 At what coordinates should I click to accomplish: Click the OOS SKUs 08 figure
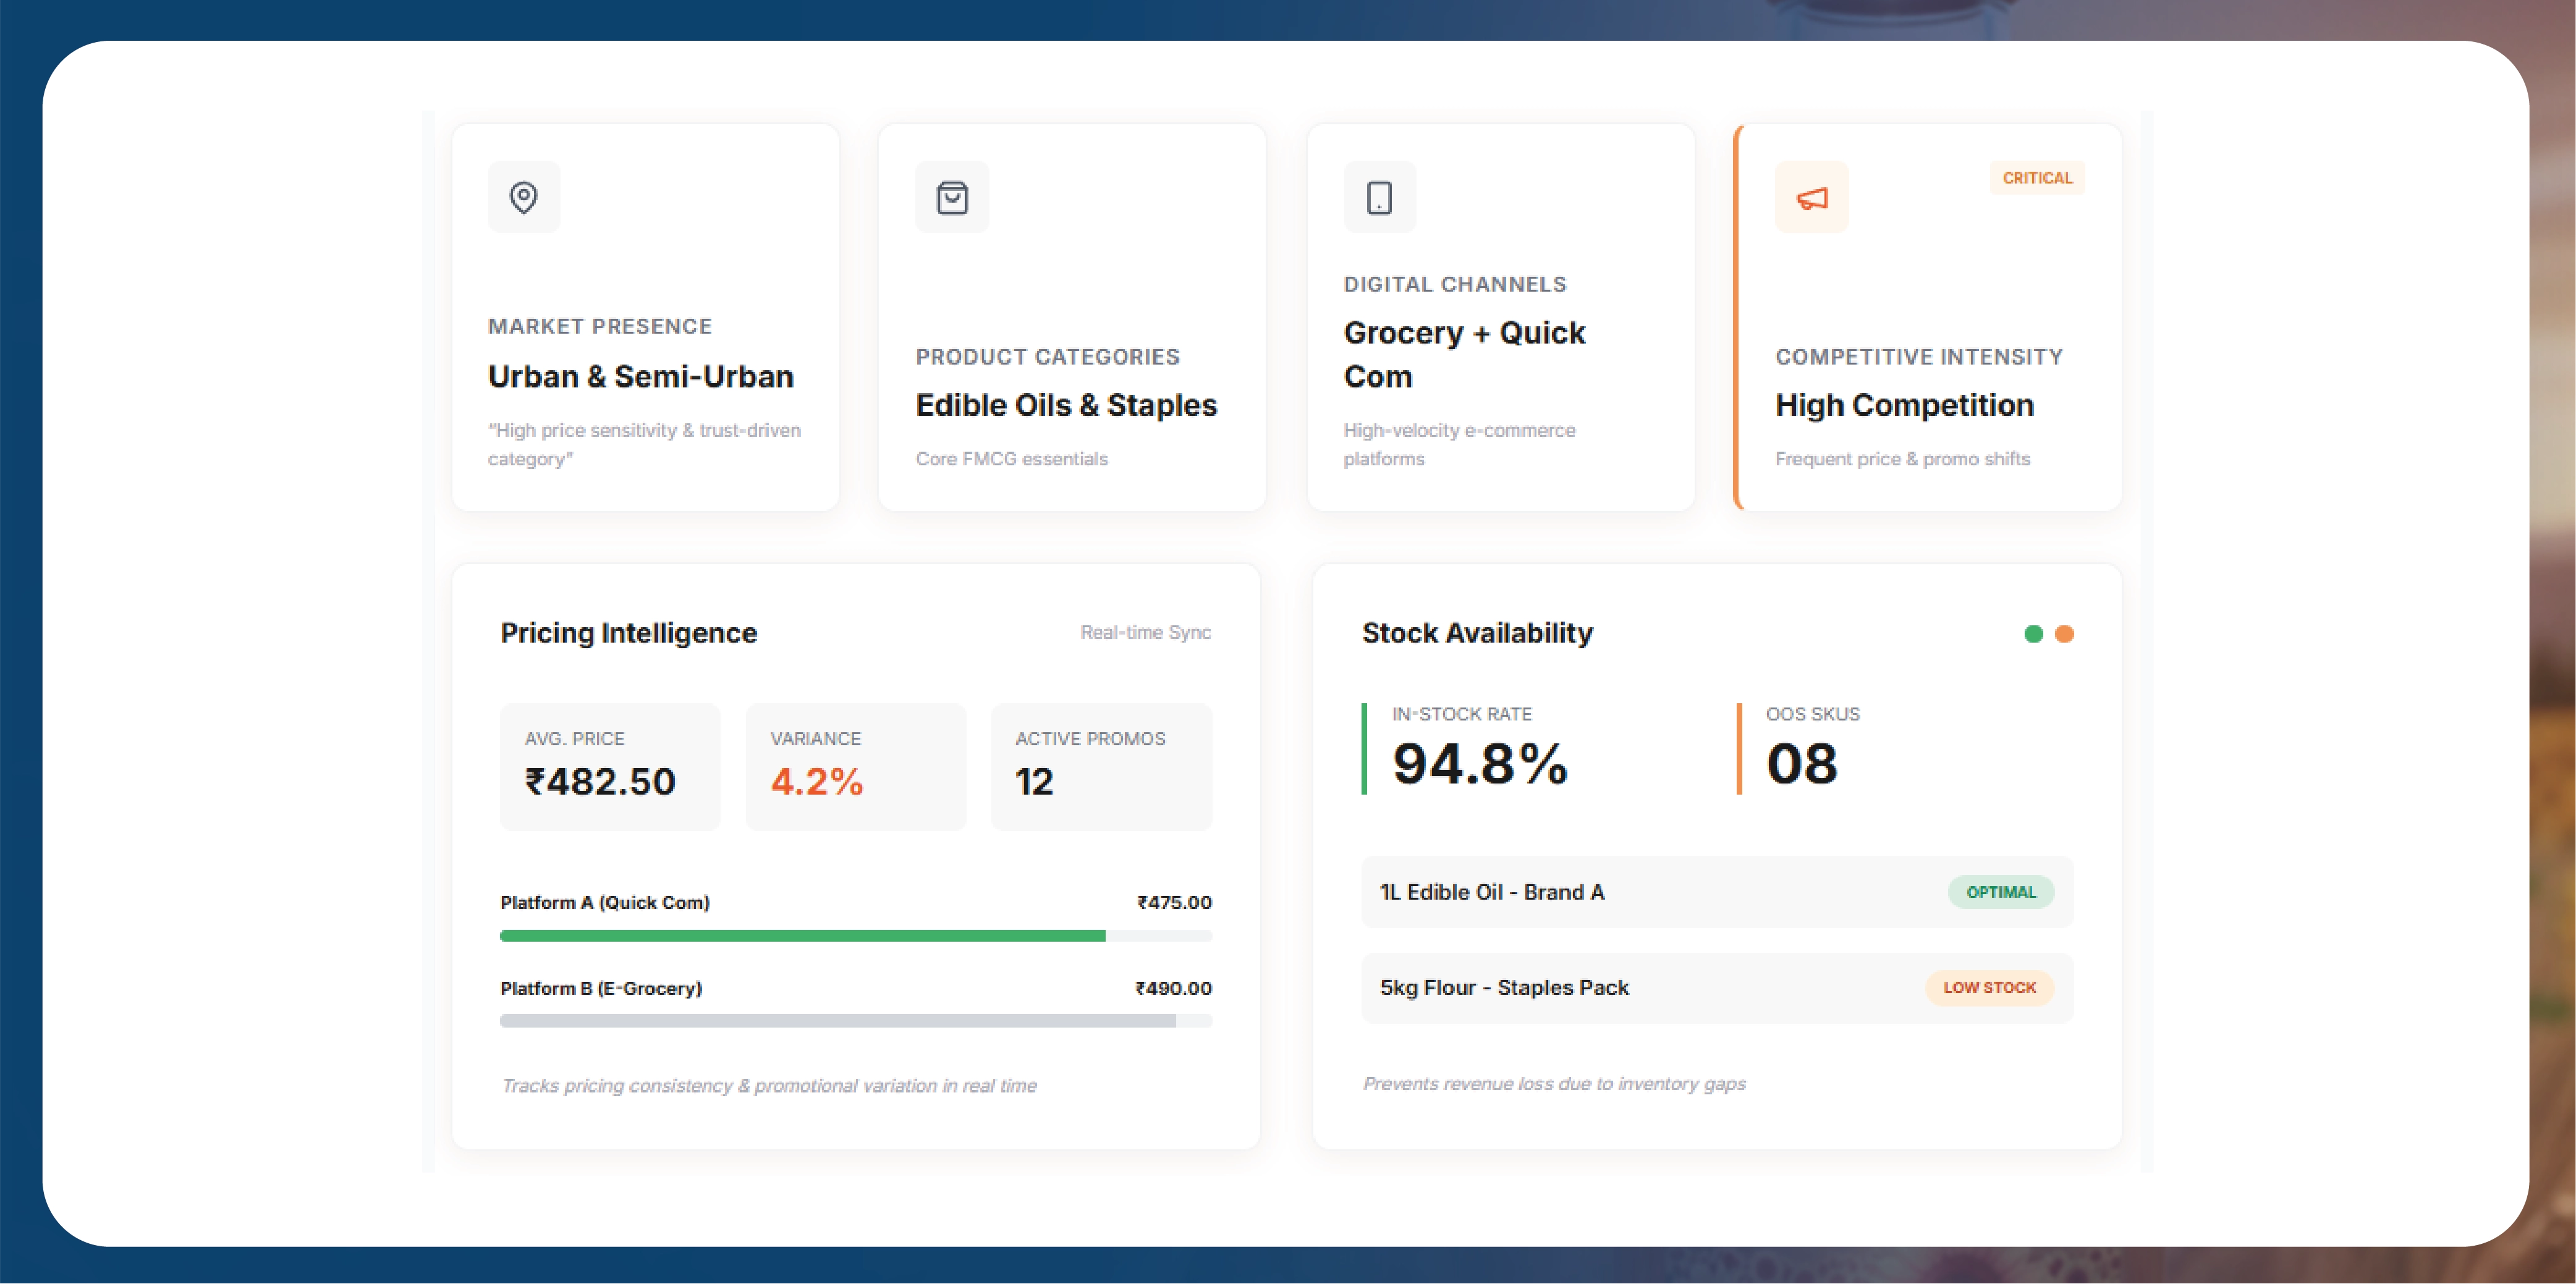(1801, 764)
